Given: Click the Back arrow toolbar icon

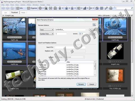Looking at the screenshot, I should click(x=3, y=8).
